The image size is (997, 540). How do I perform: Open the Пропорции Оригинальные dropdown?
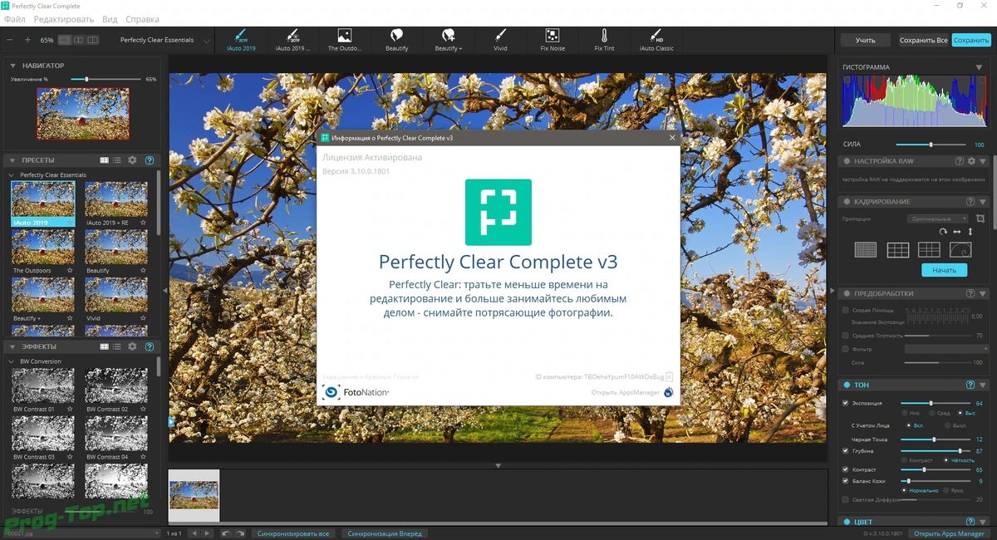coord(937,218)
